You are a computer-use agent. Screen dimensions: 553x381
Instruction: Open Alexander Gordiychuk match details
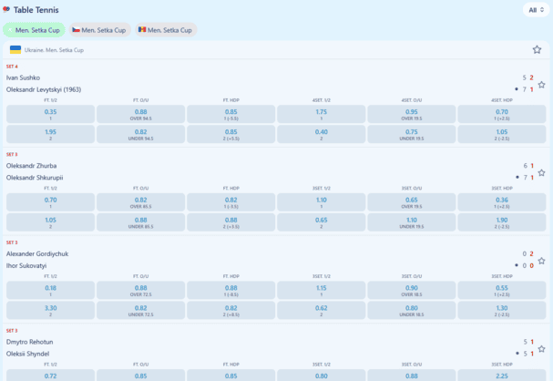[x=37, y=253]
